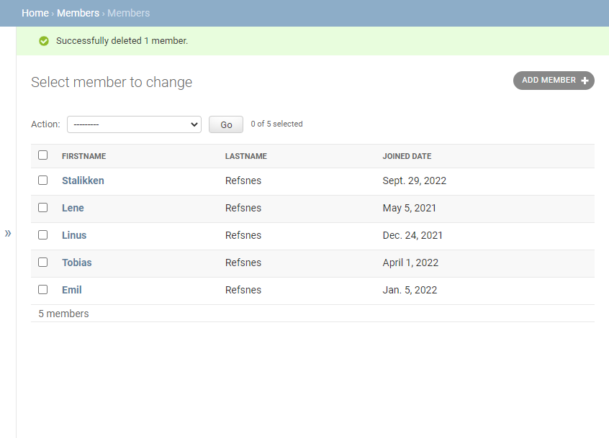609x438 pixels.
Task: Open the Members app breadcrumb link
Action: (78, 13)
